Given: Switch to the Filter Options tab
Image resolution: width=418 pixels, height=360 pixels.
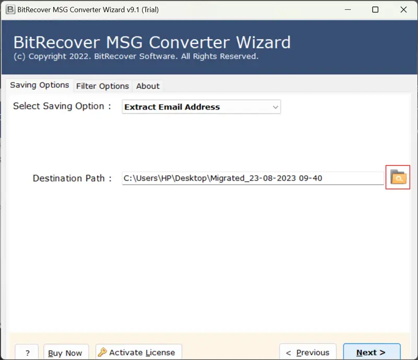Looking at the screenshot, I should click(102, 86).
